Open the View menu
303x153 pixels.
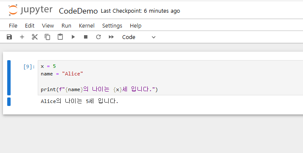(x=48, y=26)
